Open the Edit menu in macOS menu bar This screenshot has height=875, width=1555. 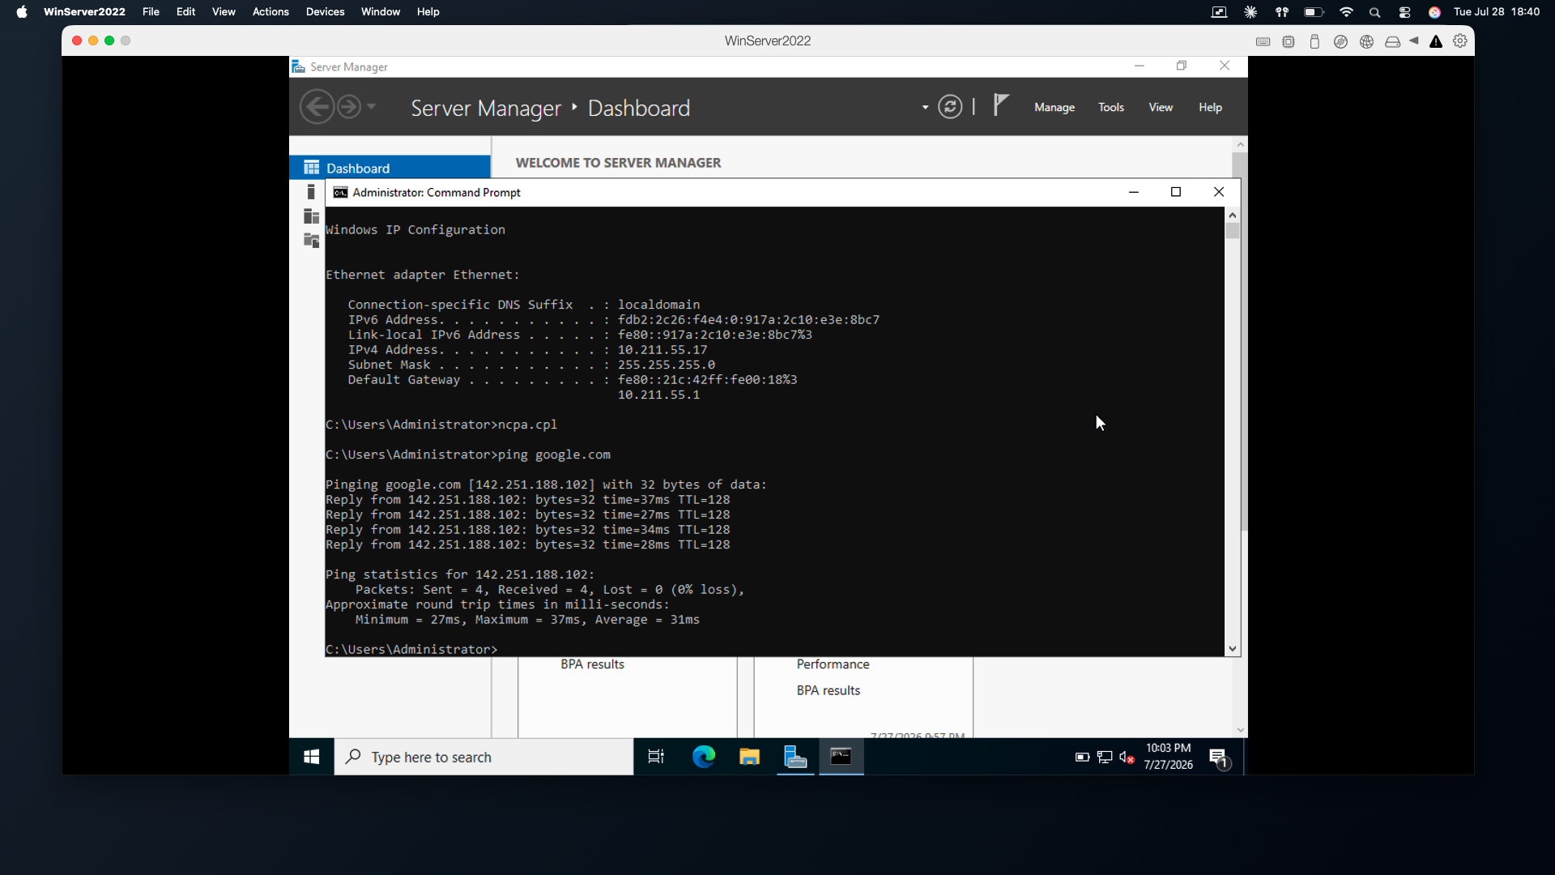click(185, 11)
